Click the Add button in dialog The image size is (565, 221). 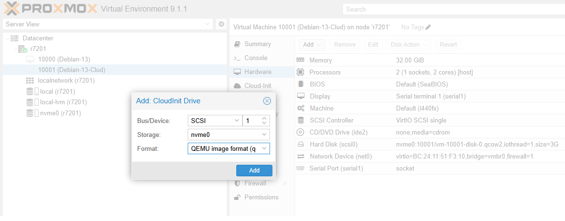(x=254, y=171)
